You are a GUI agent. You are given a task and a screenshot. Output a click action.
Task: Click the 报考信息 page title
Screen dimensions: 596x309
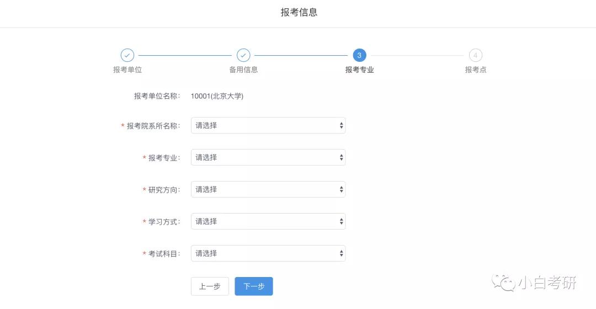point(299,12)
